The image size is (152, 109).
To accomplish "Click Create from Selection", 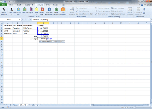I will point(84,14).
